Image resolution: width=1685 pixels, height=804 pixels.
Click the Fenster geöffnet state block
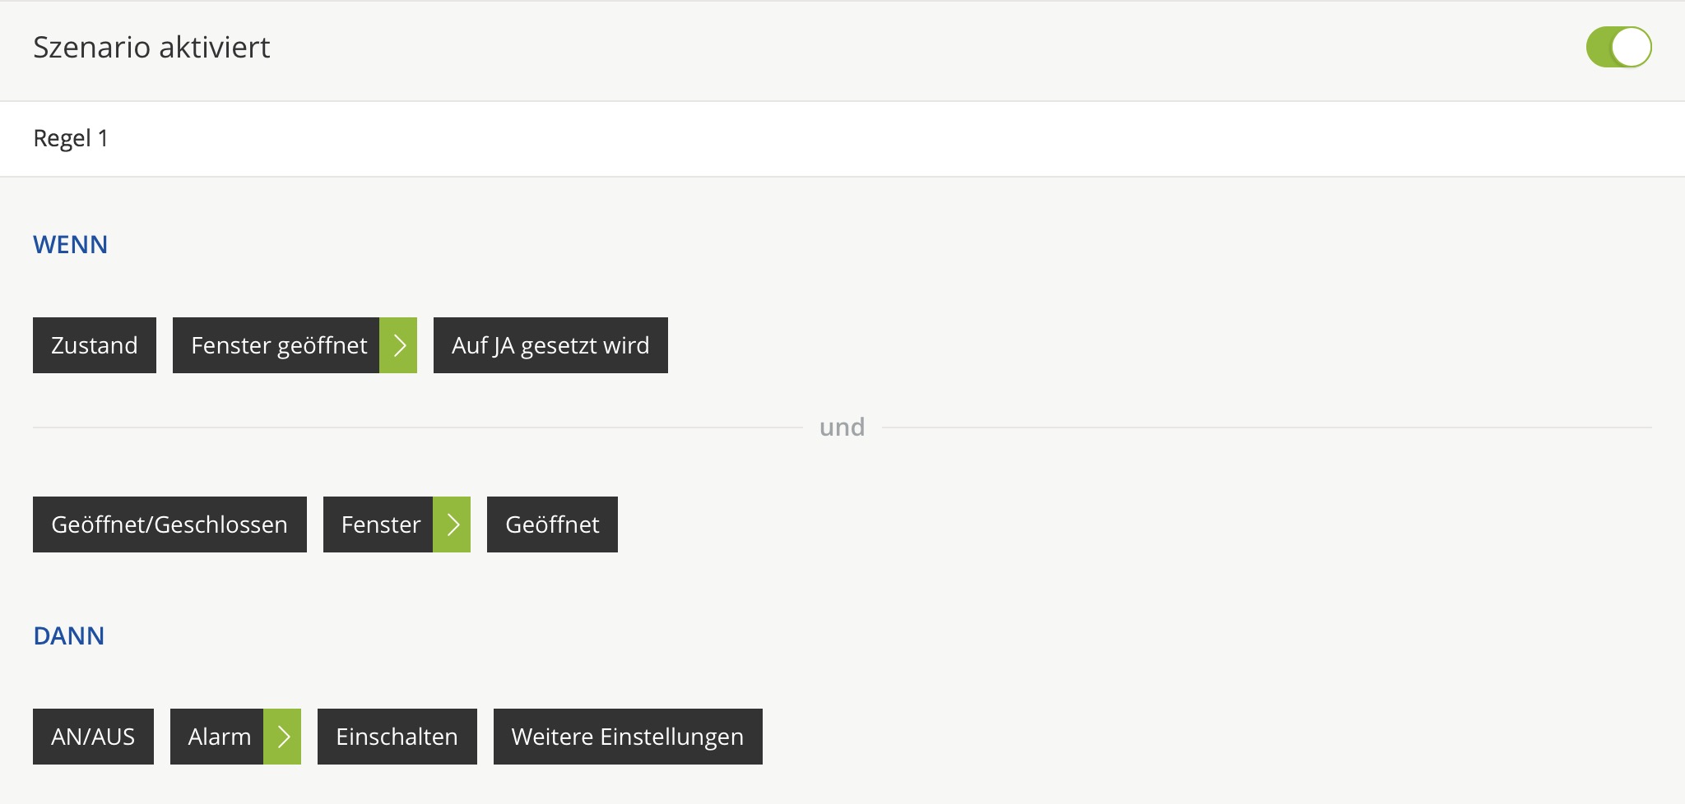coord(276,345)
